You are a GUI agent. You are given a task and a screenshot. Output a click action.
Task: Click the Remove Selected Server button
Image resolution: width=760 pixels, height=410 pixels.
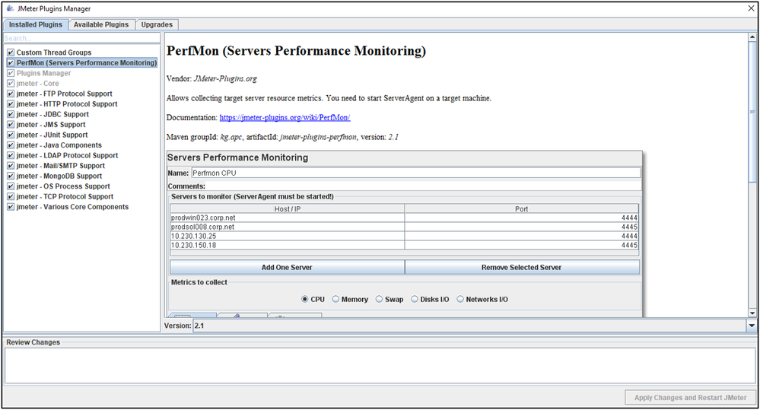[x=522, y=267]
